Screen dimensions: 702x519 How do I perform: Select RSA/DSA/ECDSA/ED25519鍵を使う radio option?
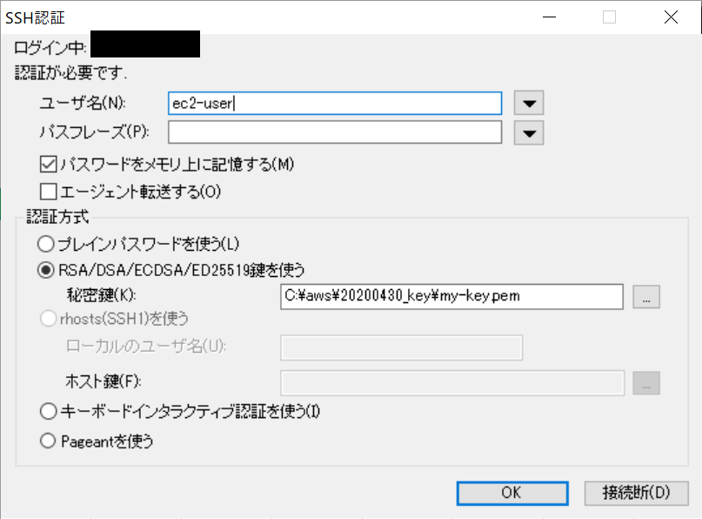pyautogui.click(x=46, y=270)
